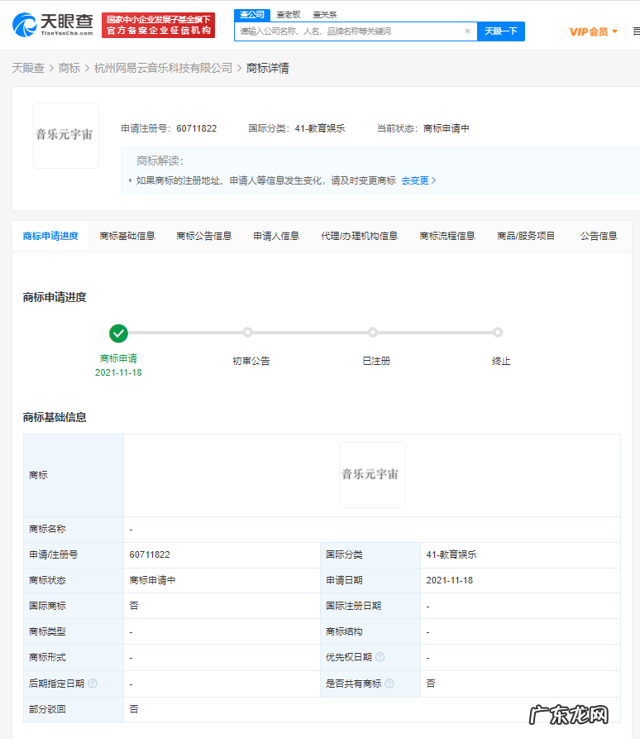
Task: Click the help icon beside 后期指定日期
Action: [x=93, y=684]
